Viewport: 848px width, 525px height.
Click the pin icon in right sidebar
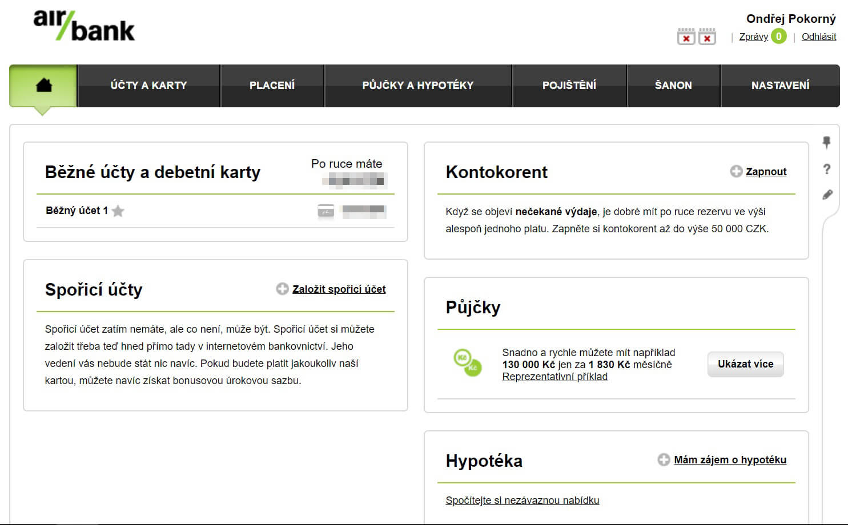point(826,142)
